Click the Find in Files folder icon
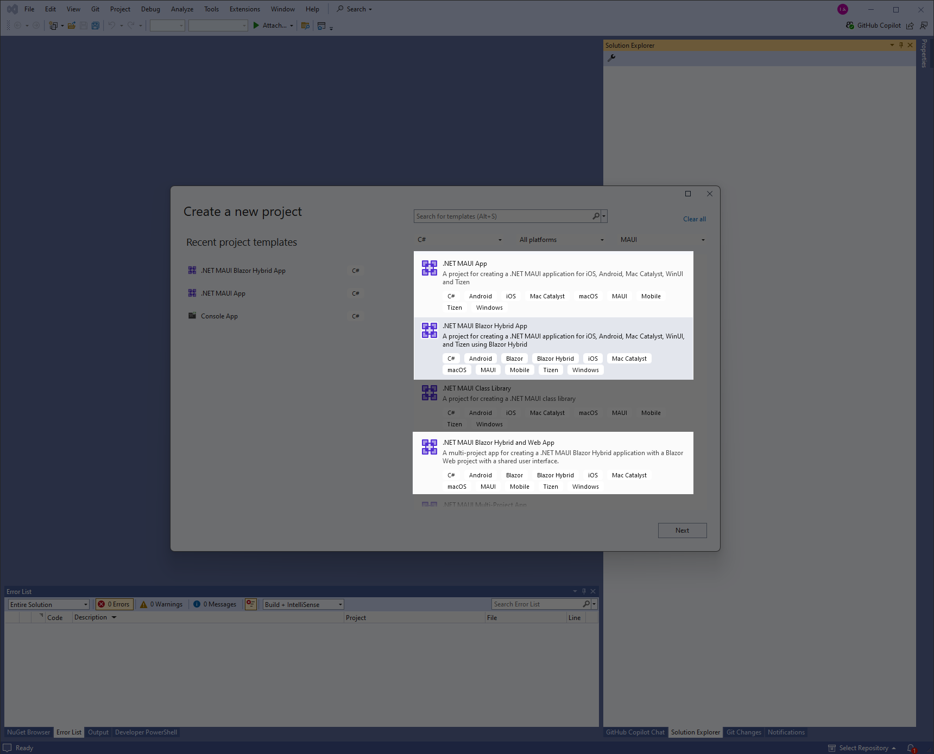 point(305,25)
